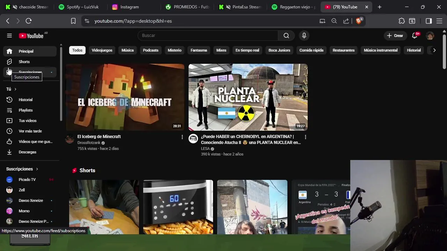Open the account avatar menu
The width and height of the screenshot is (447, 251).
click(430, 36)
